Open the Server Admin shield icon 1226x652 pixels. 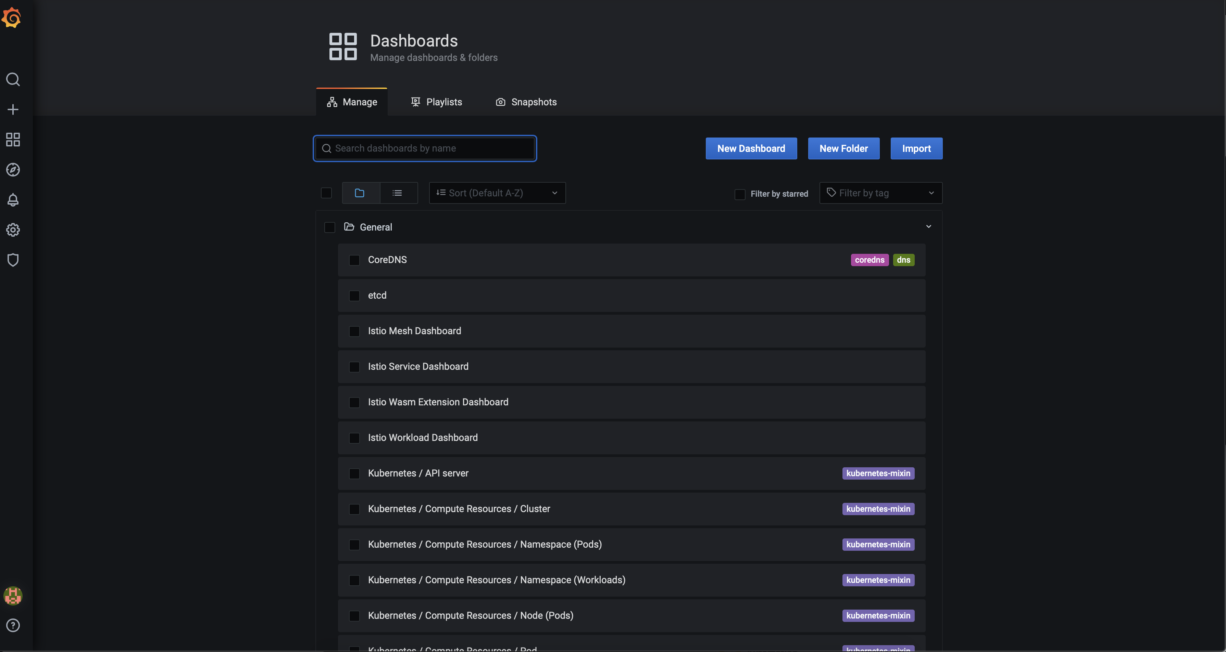[x=13, y=260]
